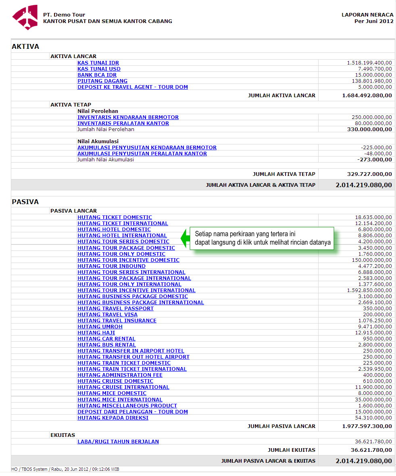The width and height of the screenshot is (396, 476).
Task: View BANK BCA IDR account details
Action: point(97,75)
